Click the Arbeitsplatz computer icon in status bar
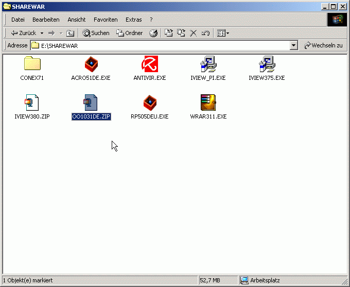This screenshot has height=287, width=350. [244, 280]
